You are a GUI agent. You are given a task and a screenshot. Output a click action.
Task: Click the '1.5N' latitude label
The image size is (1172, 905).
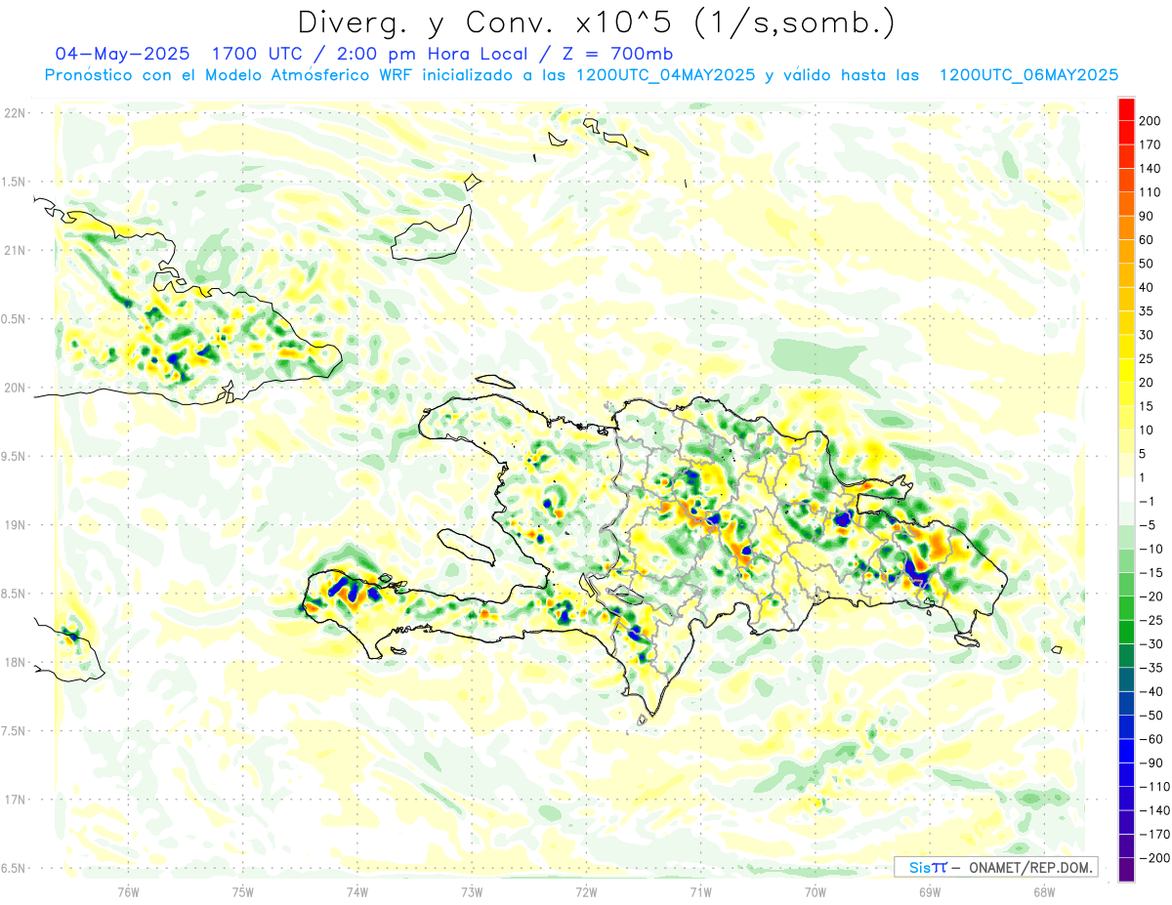15,182
